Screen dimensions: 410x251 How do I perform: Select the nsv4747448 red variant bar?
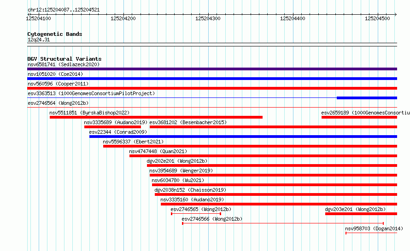[264, 156]
